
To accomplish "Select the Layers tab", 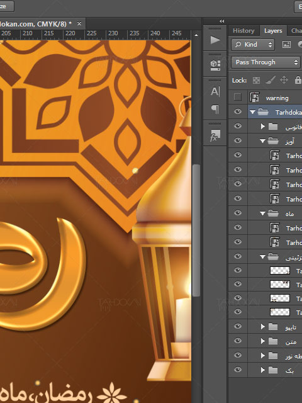I will tap(273, 31).
